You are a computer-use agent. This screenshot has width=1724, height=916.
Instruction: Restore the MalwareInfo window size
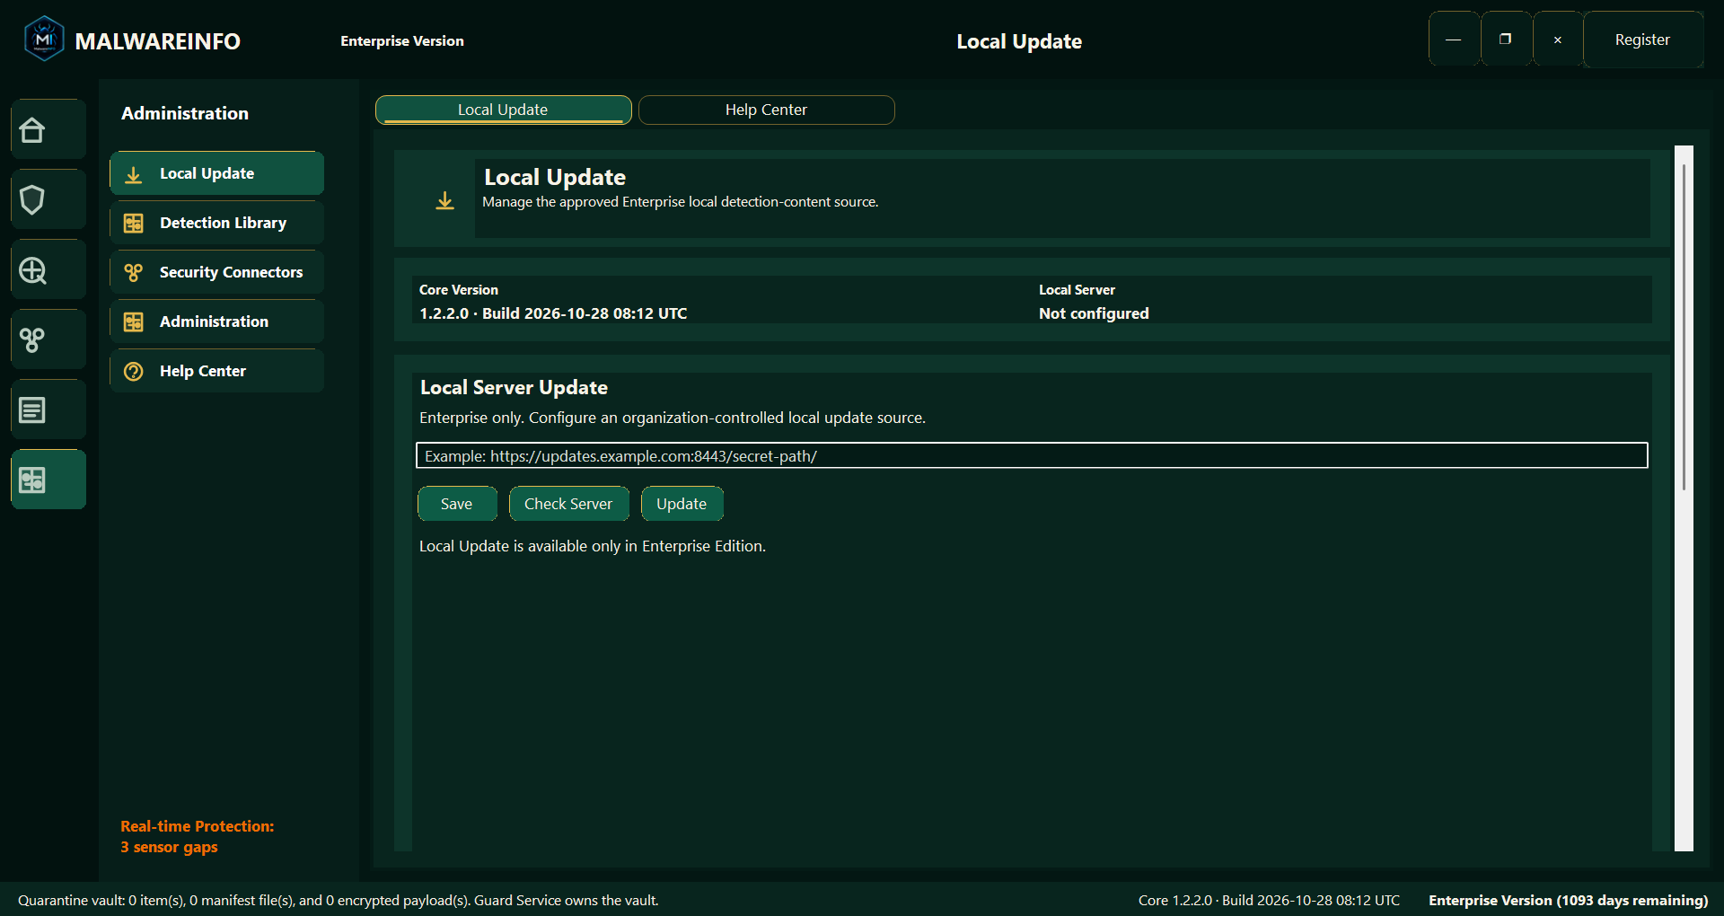[x=1506, y=40]
